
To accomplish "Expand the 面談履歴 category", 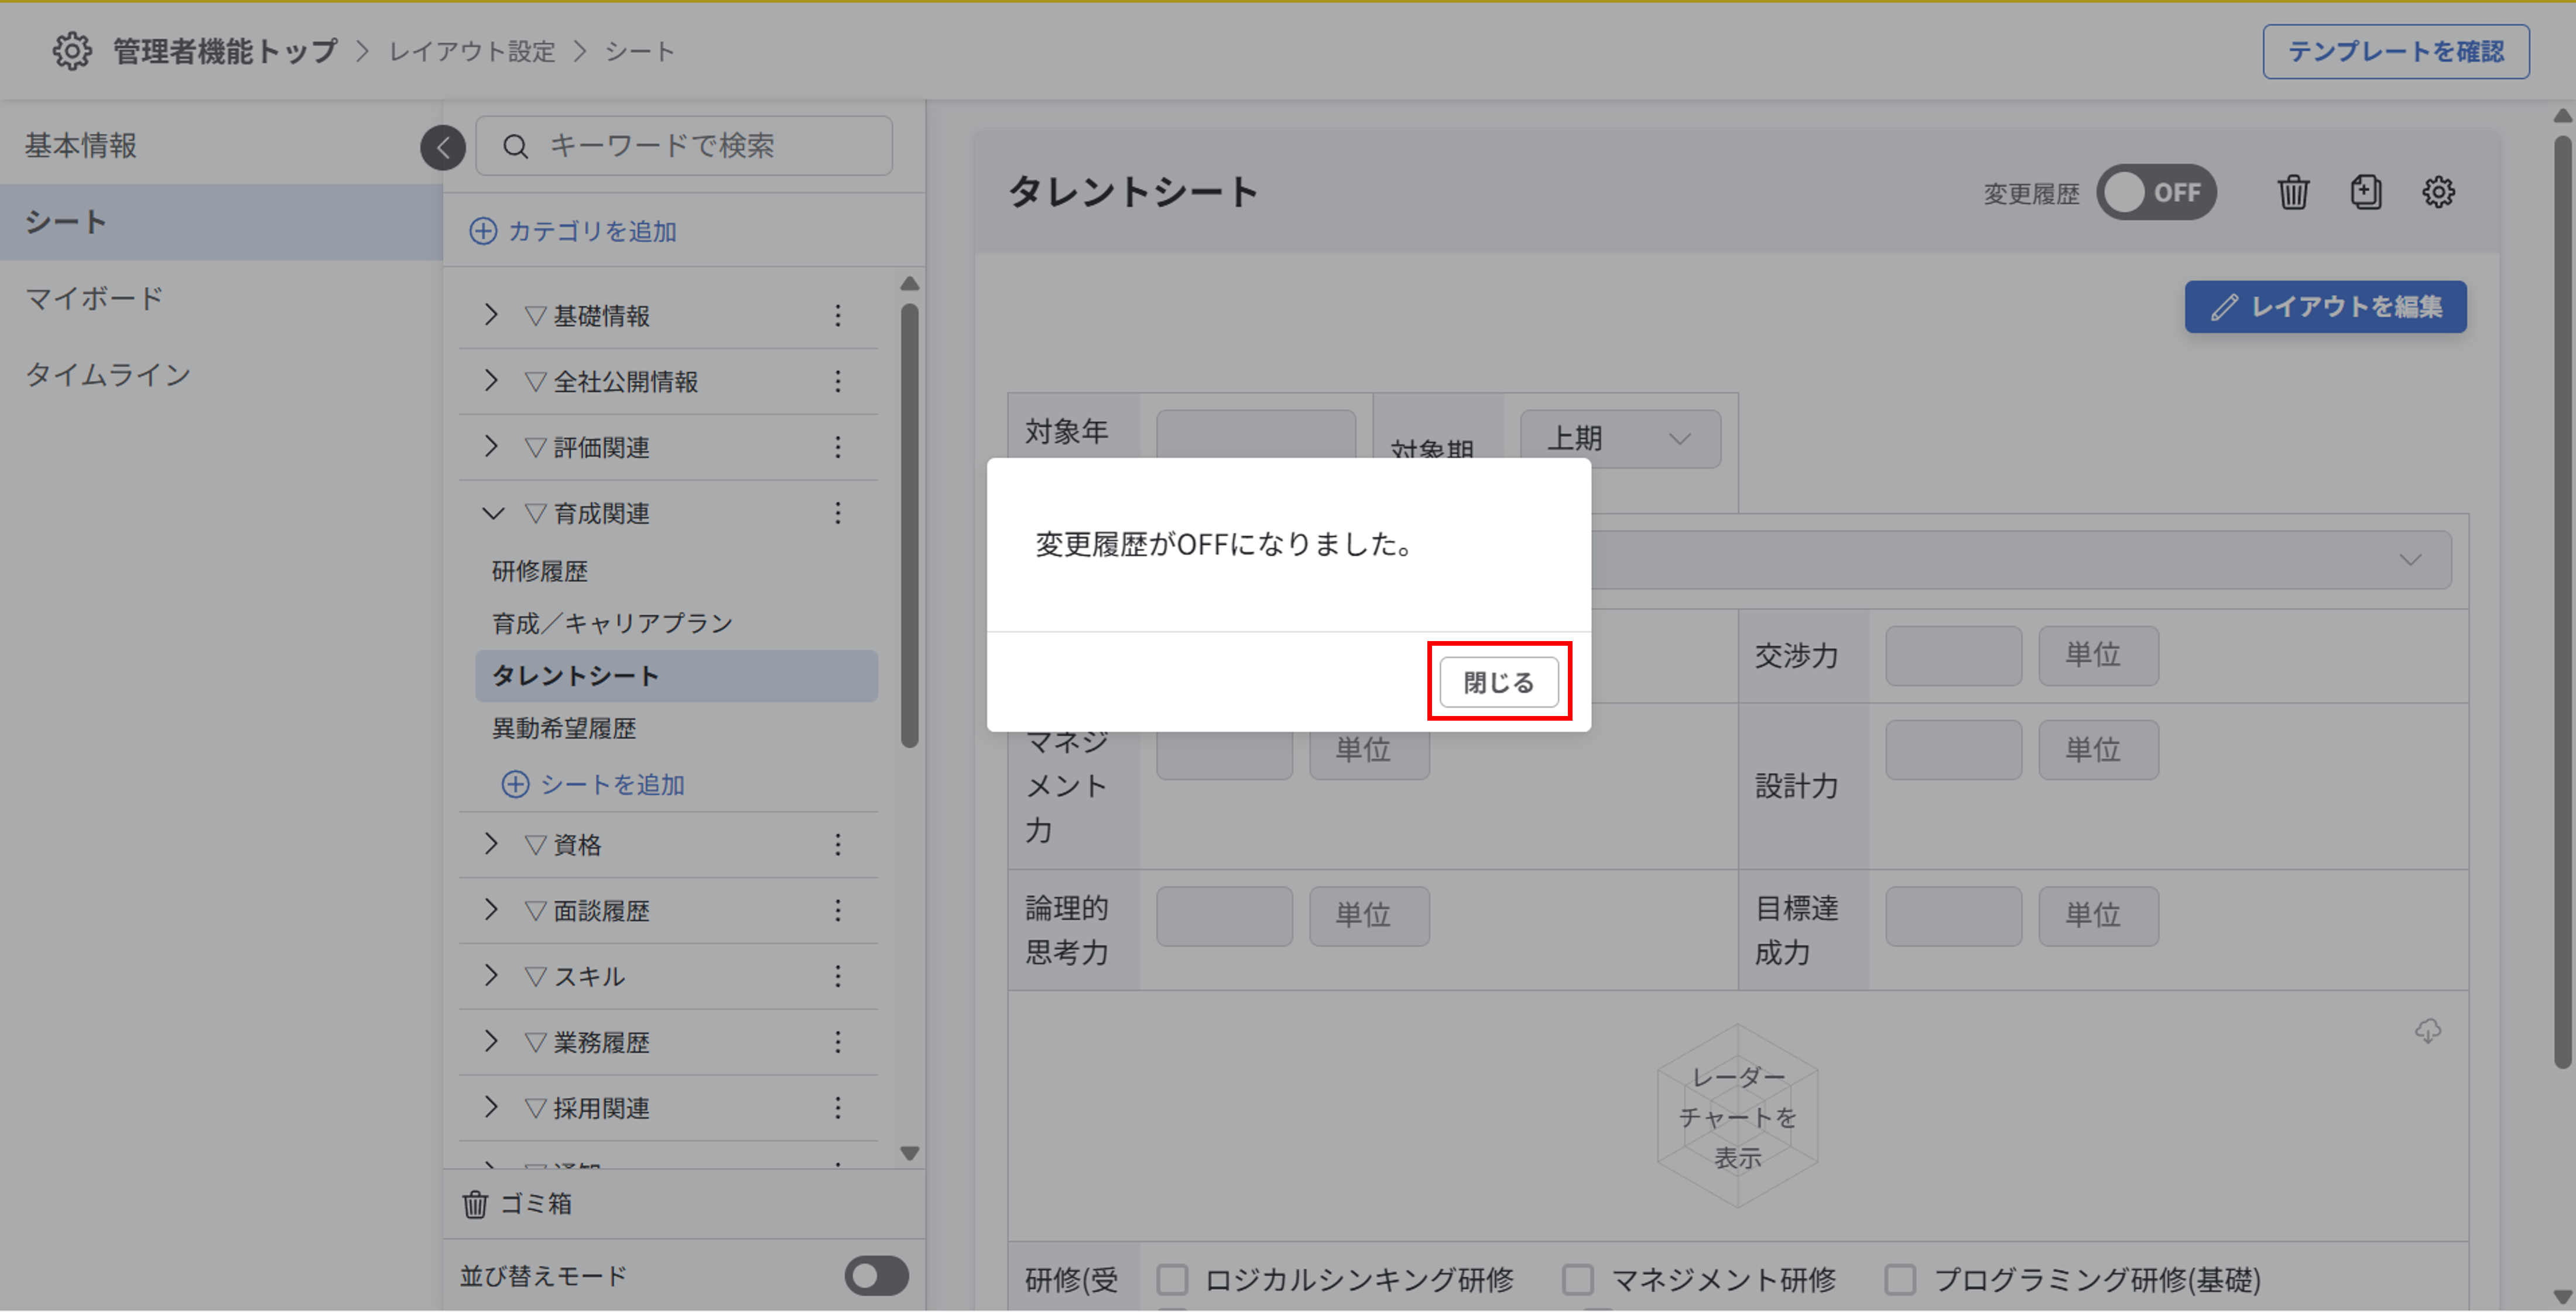I will pyautogui.click(x=491, y=910).
